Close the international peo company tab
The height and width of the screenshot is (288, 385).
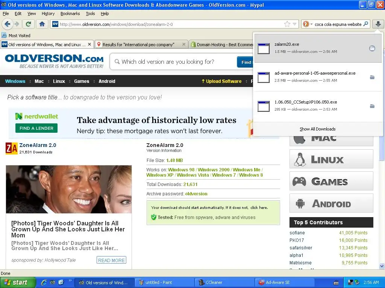pos(183,44)
